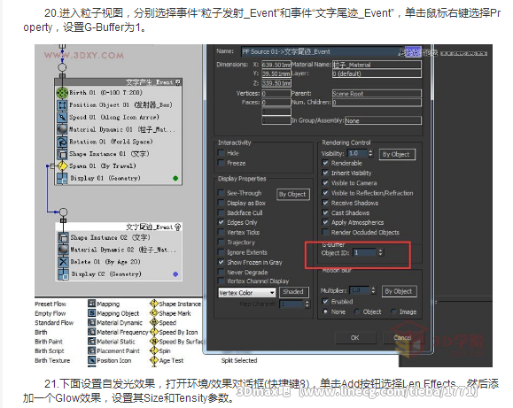Image resolution: width=513 pixels, height=408 pixels.
Task: Toggle the motion blur Enabled checkbox
Action: pos(325,302)
